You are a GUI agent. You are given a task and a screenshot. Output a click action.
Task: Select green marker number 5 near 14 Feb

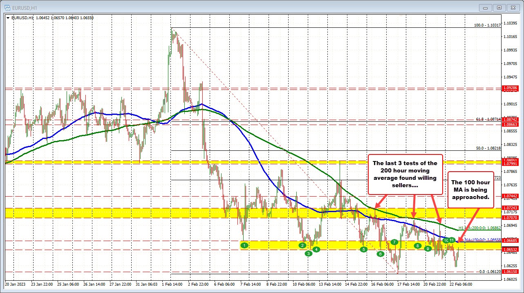click(x=363, y=249)
